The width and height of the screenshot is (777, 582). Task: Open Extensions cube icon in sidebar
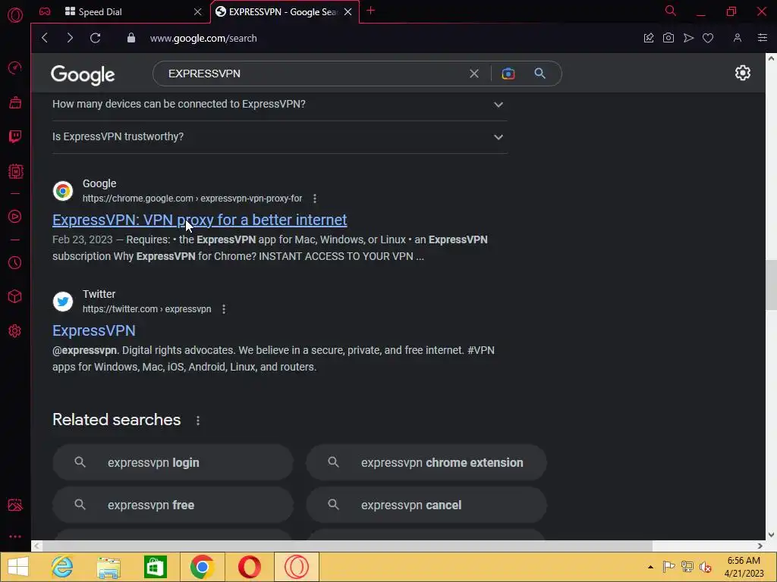point(15,296)
